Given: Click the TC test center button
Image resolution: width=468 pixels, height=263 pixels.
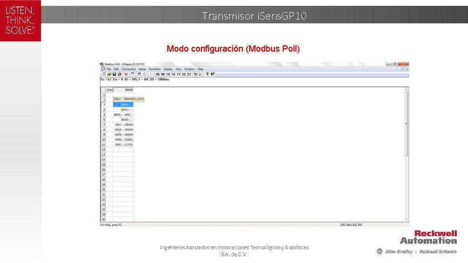Looking at the screenshot, I should (x=195, y=74).
